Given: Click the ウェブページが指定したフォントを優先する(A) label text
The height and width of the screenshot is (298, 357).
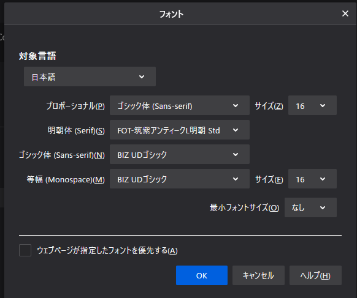Looking at the screenshot, I should 107,250.
